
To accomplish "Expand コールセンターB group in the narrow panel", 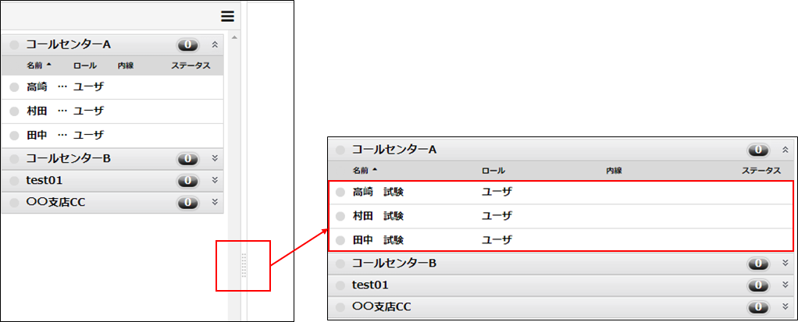I will click(x=215, y=159).
